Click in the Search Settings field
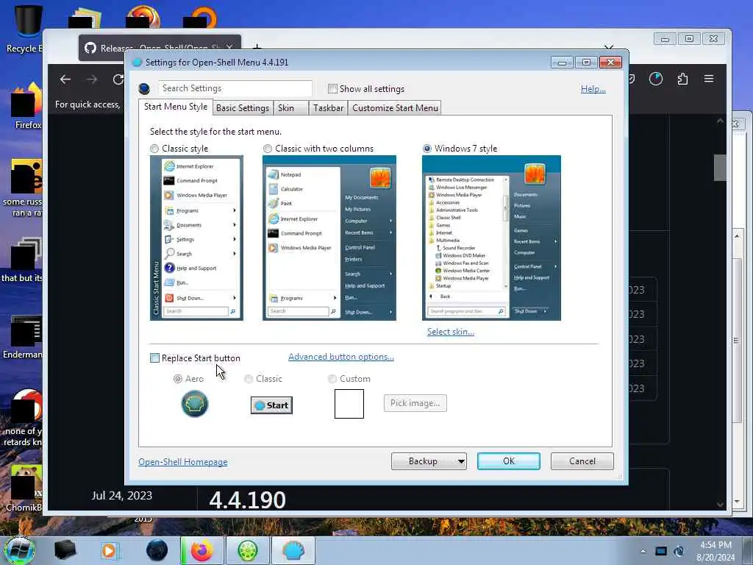The image size is (753, 565). pos(235,88)
